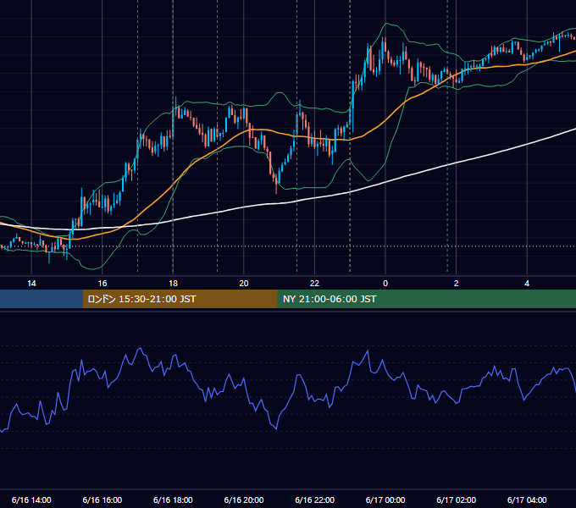Select the 6/17 00:00 time label
576x508 pixels.
(385, 500)
